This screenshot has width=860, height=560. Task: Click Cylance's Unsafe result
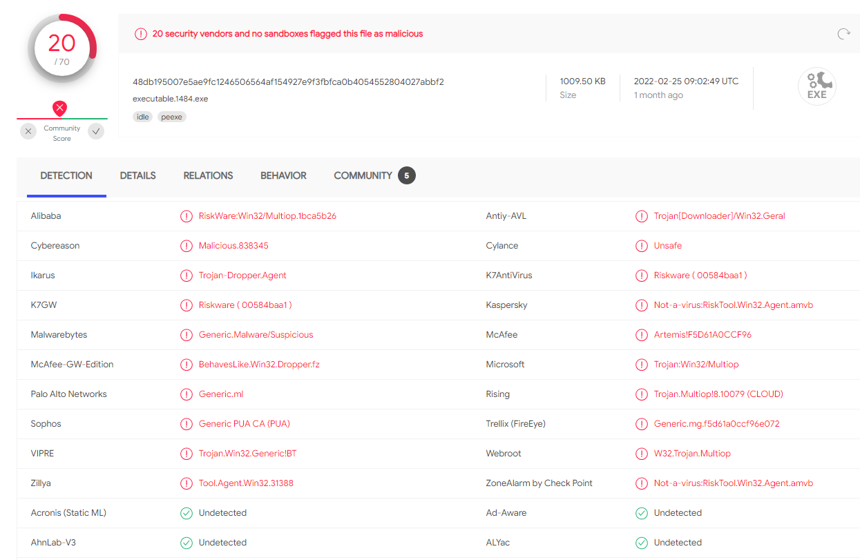668,246
